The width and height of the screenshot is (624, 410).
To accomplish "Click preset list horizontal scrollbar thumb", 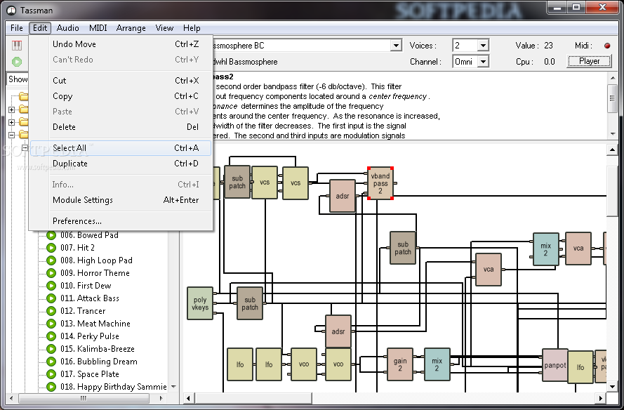I will 84,397.
